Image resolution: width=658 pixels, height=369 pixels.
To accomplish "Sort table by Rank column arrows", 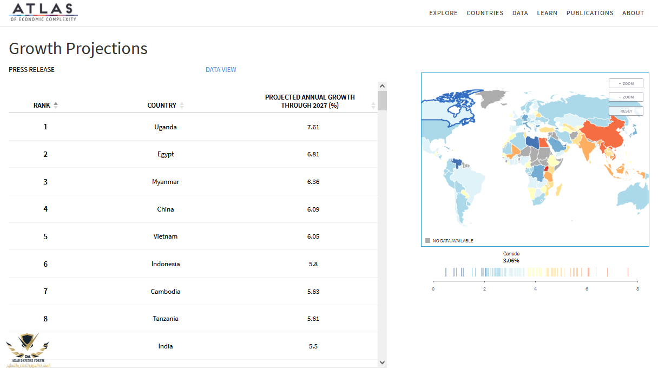I will (56, 106).
